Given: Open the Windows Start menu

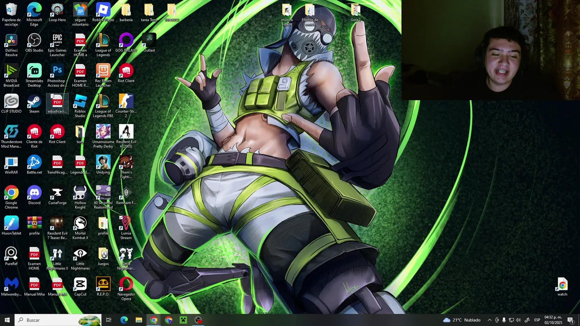Looking at the screenshot, I should [7, 320].
